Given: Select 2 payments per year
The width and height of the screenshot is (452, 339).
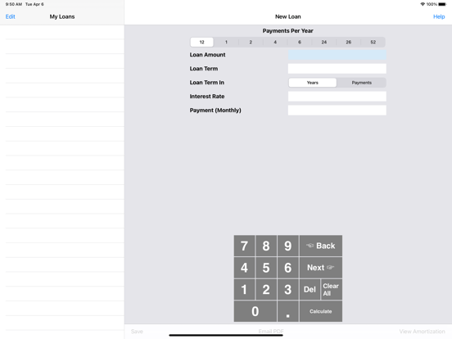Looking at the screenshot, I should click(251, 42).
